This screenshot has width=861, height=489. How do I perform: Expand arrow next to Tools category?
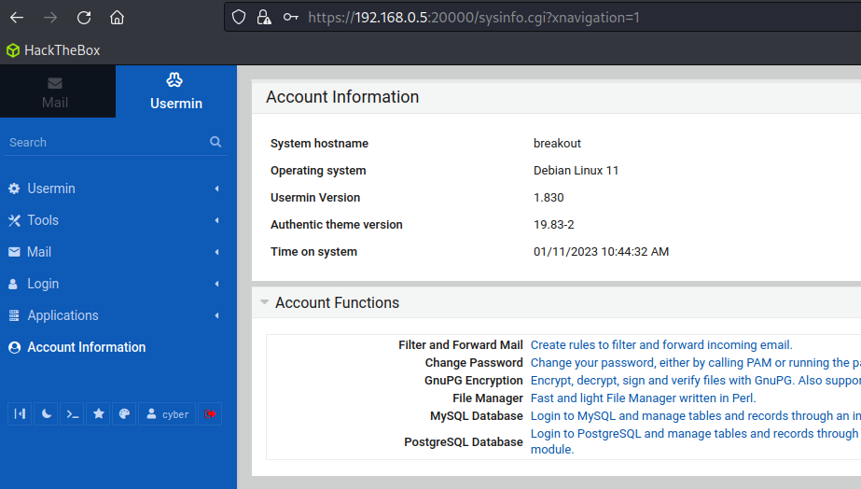tap(217, 220)
